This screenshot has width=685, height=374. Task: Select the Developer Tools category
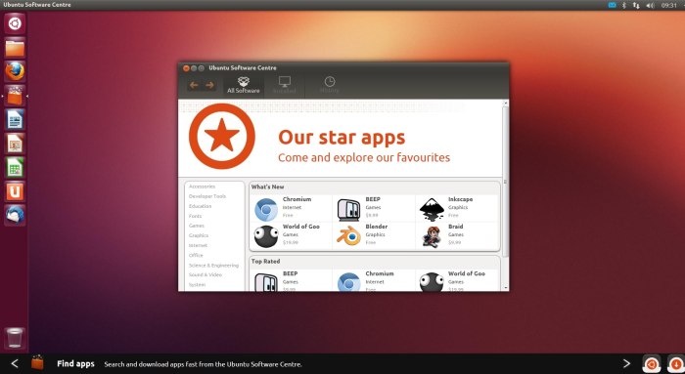pyautogui.click(x=207, y=196)
